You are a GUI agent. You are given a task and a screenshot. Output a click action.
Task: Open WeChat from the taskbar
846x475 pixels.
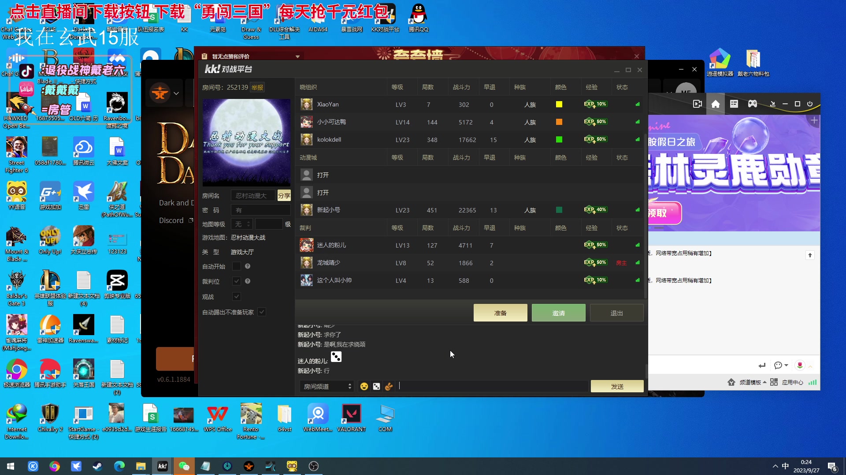(184, 466)
